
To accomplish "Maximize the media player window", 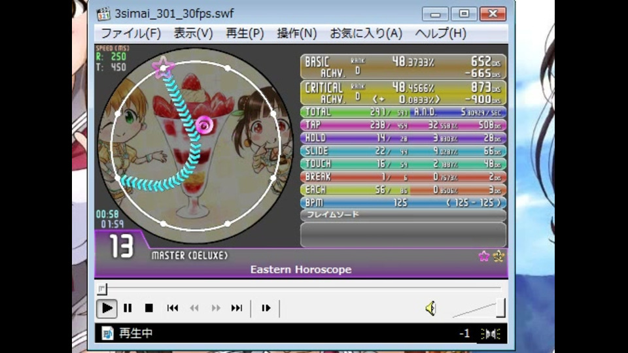I will click(x=464, y=14).
